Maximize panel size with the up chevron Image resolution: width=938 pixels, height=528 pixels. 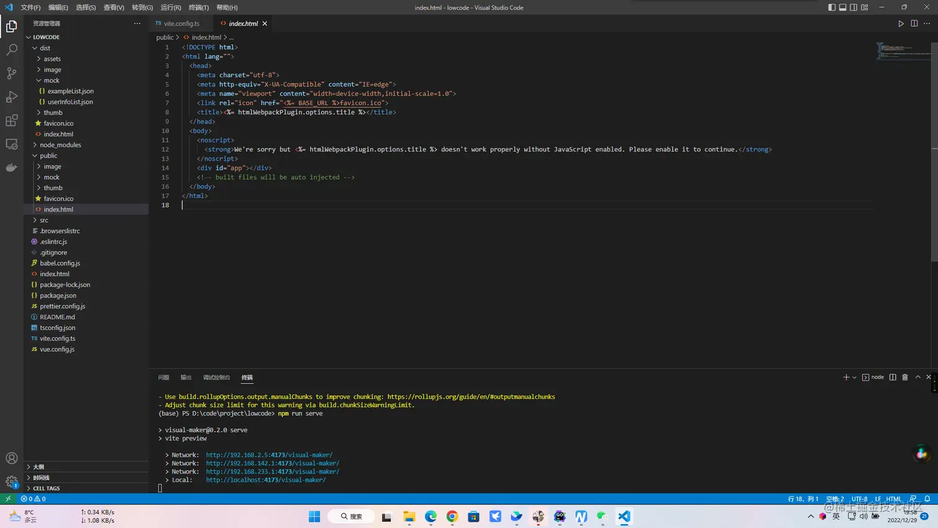coord(918,377)
